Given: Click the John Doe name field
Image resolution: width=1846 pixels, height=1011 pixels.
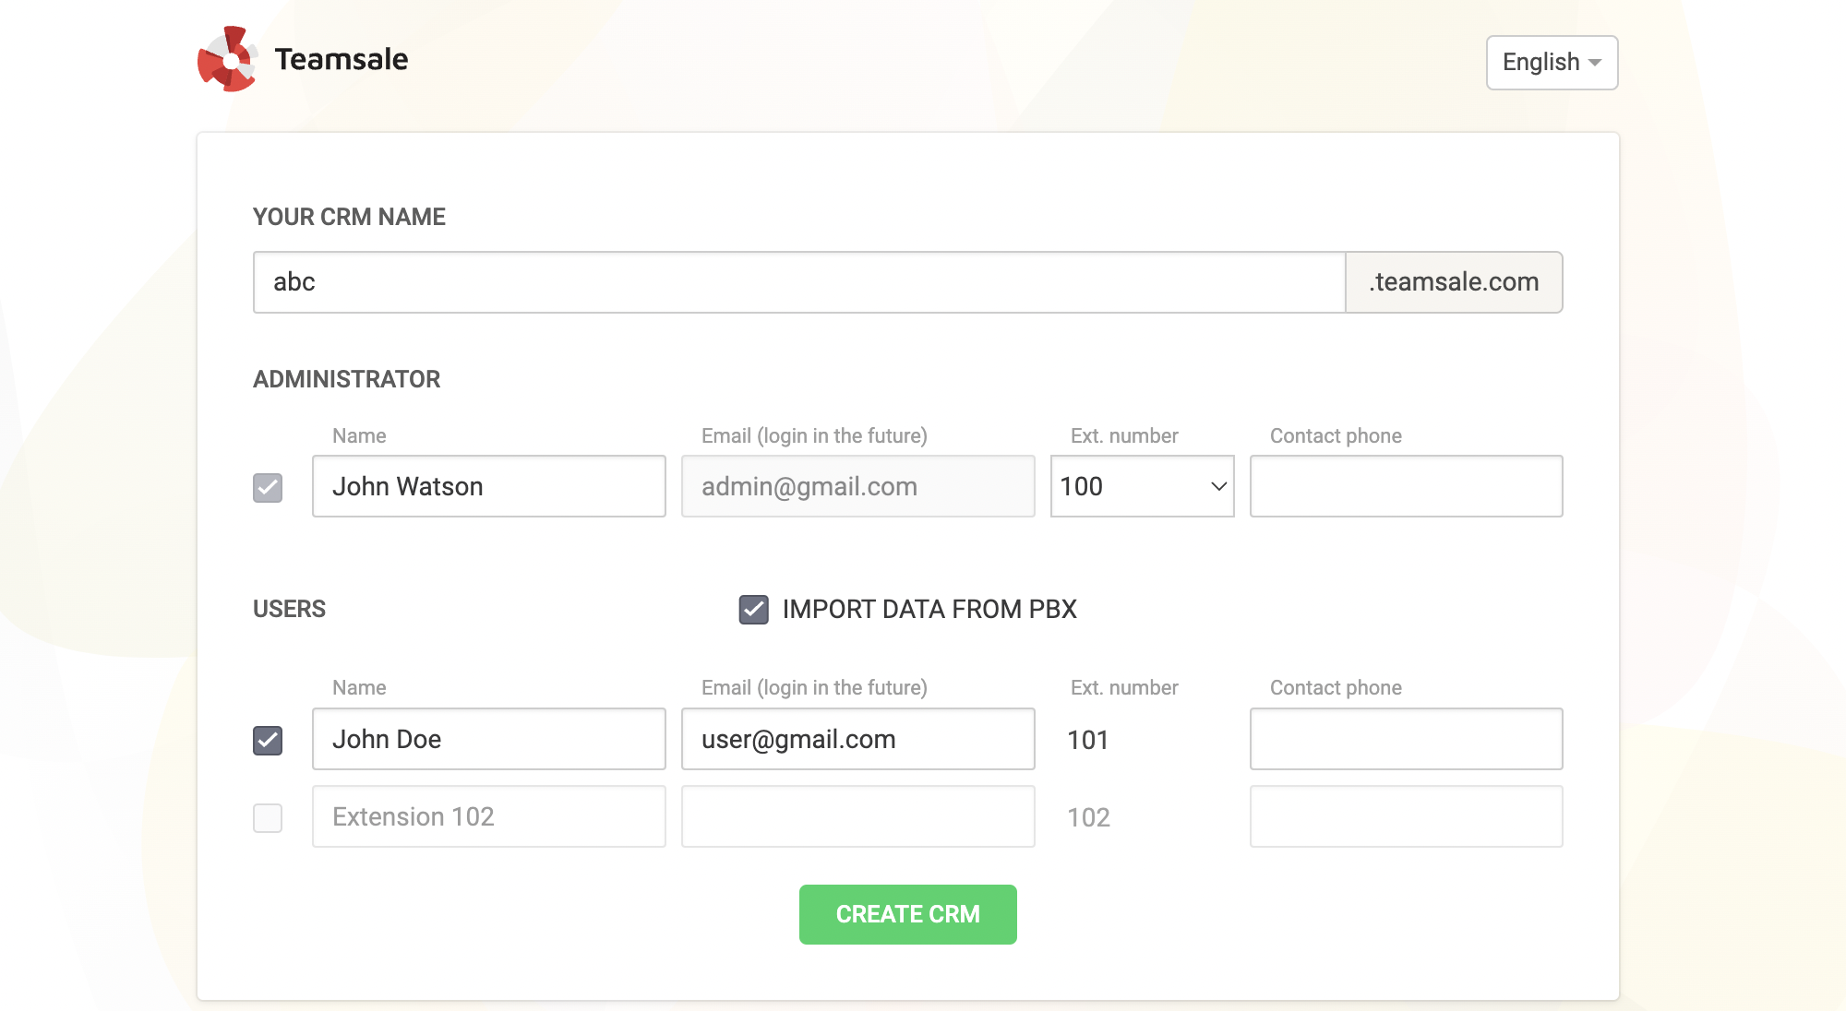Looking at the screenshot, I should (488, 739).
